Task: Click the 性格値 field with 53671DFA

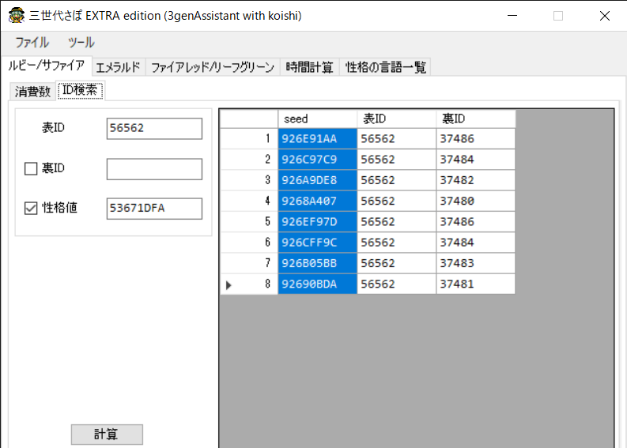Action: [154, 209]
